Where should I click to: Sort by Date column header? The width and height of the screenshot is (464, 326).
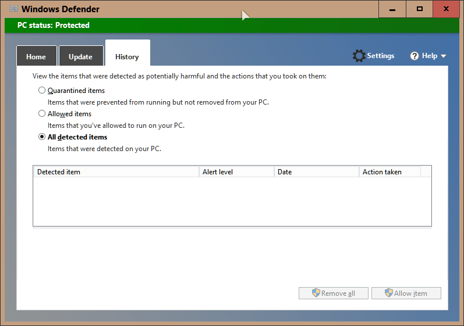[x=317, y=172]
